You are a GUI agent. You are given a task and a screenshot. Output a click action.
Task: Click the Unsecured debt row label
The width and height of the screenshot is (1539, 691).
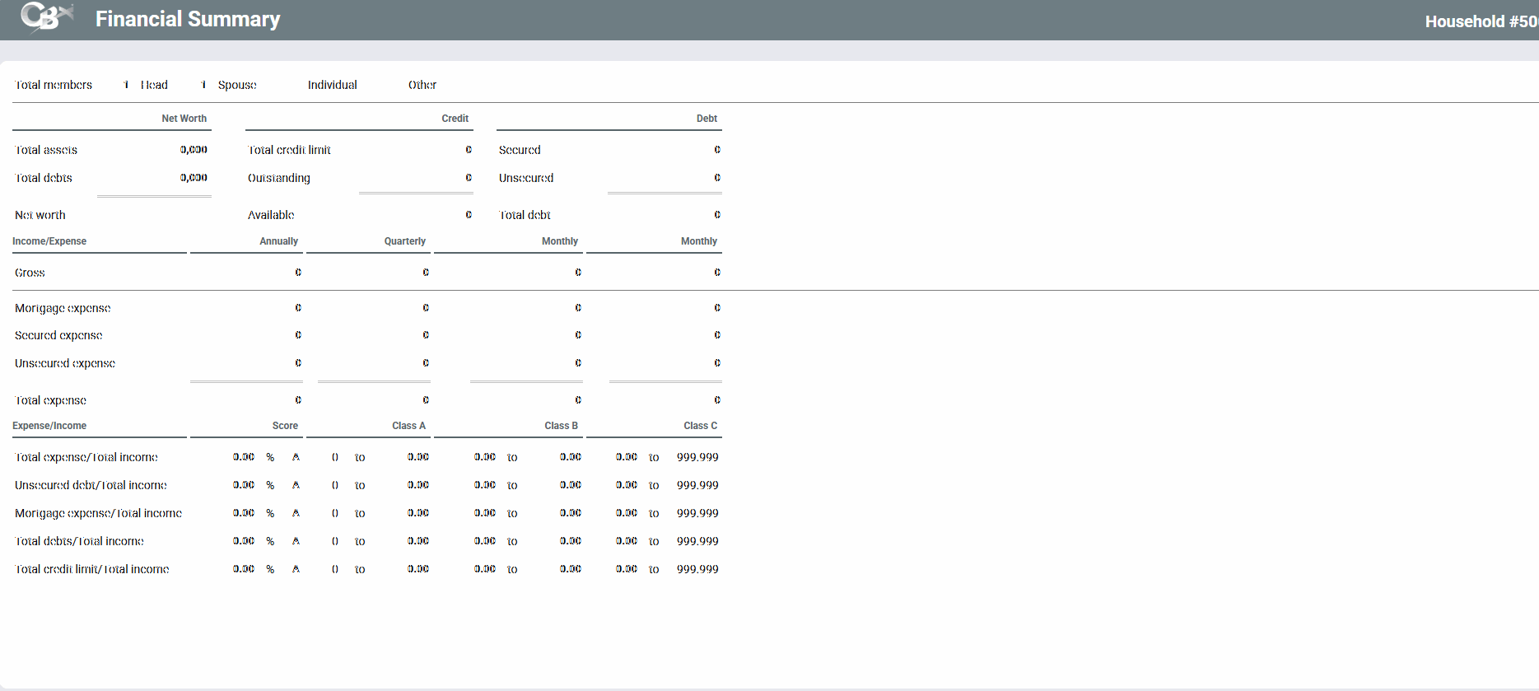526,178
